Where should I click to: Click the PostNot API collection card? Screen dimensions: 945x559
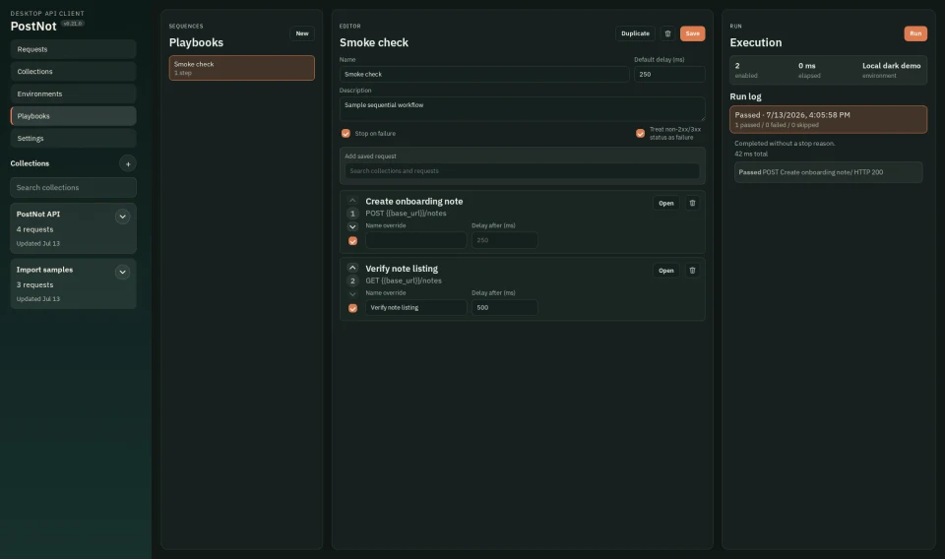coord(73,228)
